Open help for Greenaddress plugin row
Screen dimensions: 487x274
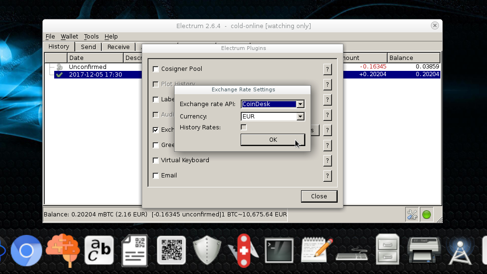327,146
